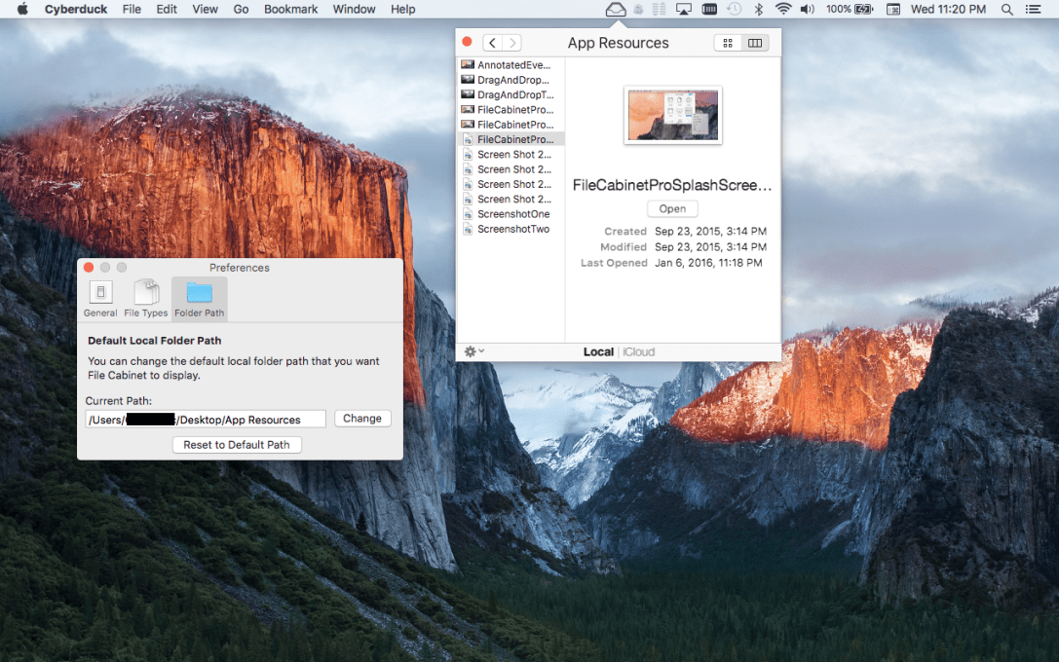
Task: Click the clock showing Wed 11:20 PM
Action: pyautogui.click(x=948, y=10)
